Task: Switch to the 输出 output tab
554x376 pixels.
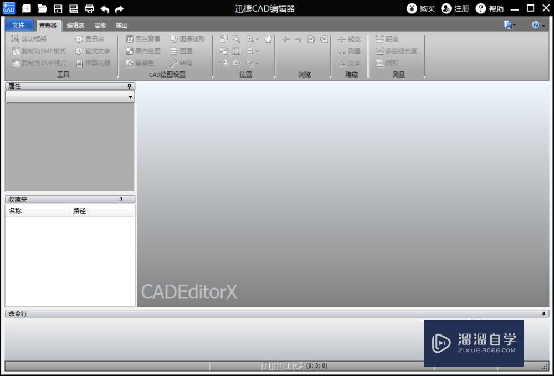Action: [121, 25]
